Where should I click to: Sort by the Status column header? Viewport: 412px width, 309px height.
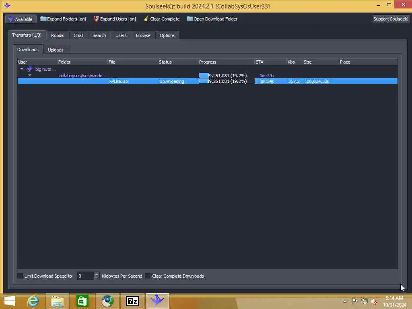point(178,62)
